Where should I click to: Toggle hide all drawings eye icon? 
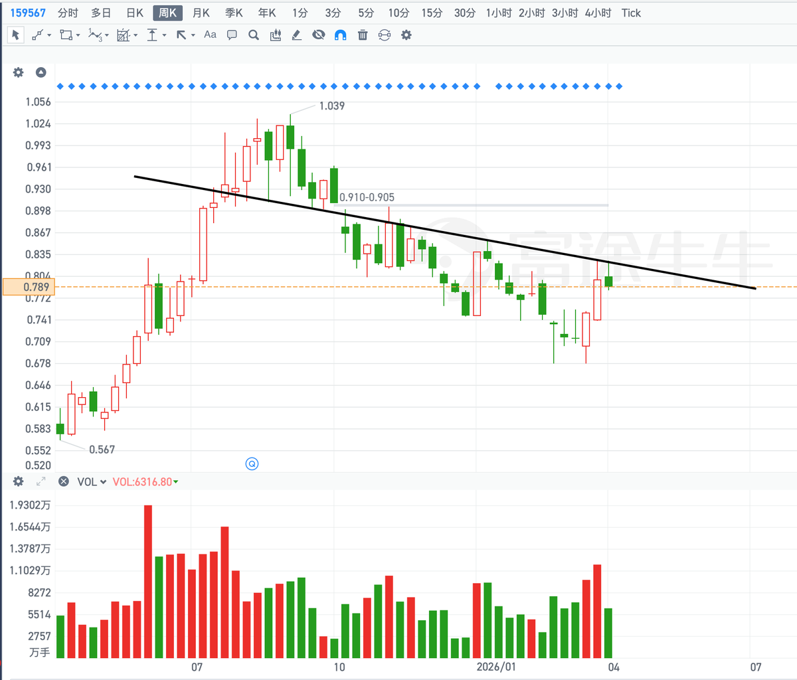(319, 35)
